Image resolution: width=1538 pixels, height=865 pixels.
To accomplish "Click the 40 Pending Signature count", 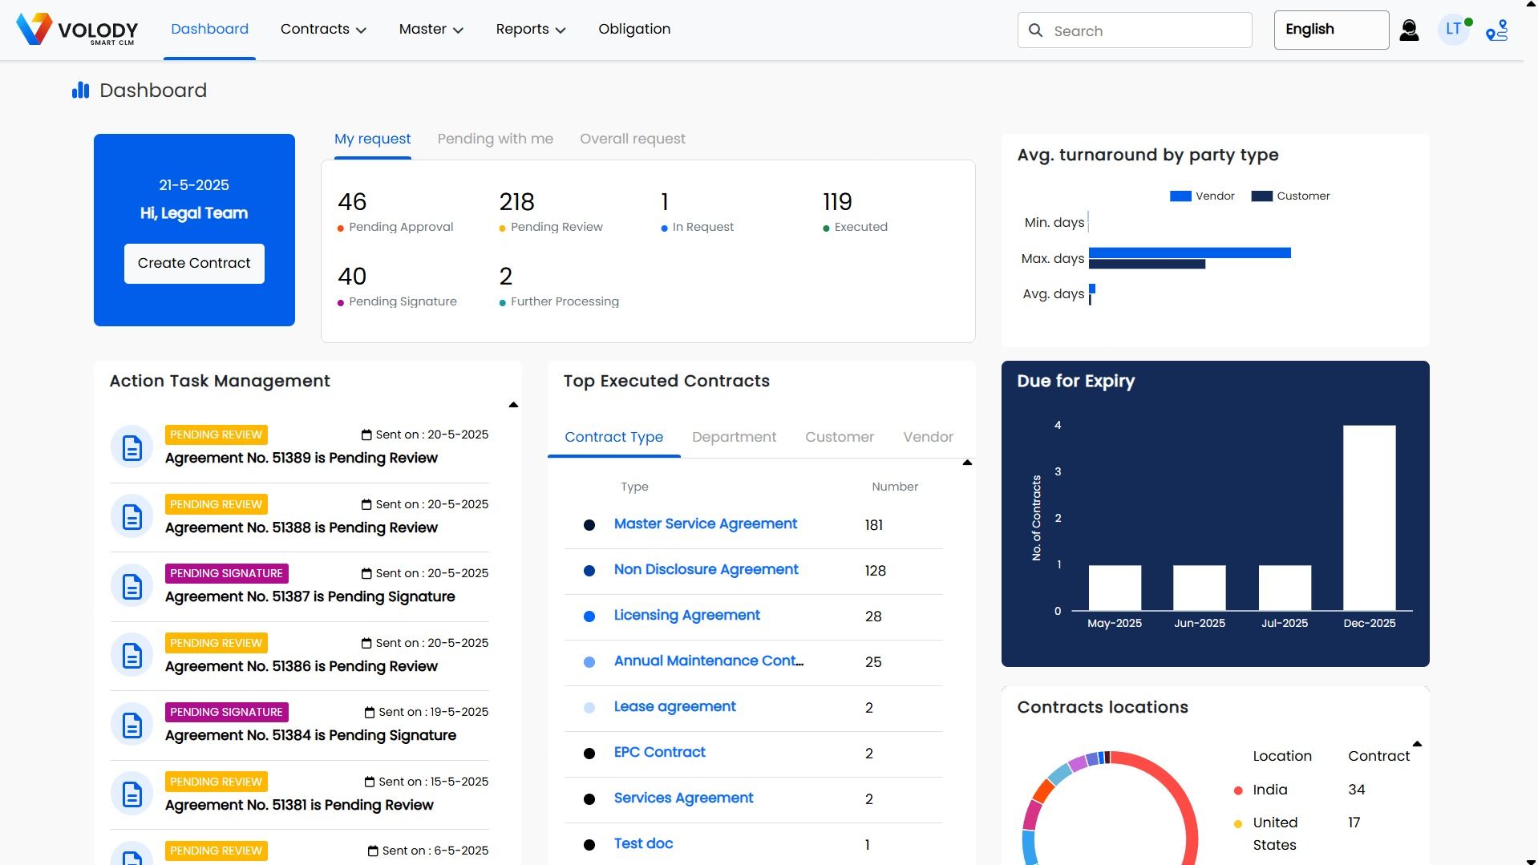I will [352, 277].
